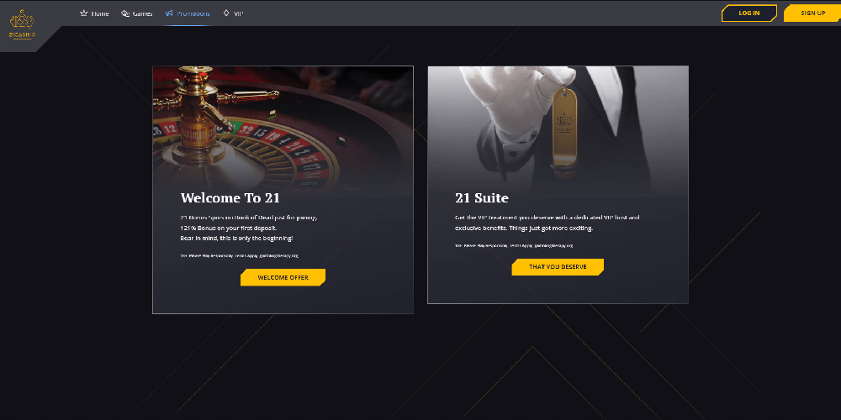Click the yellow SIGN UP button
841x420 pixels.
pyautogui.click(x=812, y=13)
